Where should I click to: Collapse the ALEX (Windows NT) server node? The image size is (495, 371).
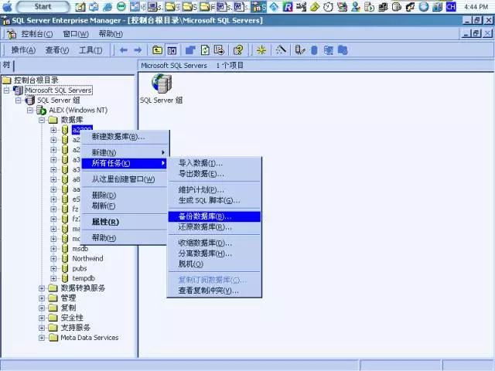click(31, 111)
